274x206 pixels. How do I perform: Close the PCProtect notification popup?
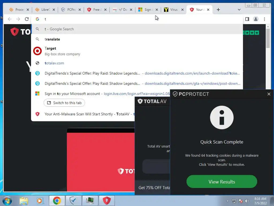click(x=269, y=94)
